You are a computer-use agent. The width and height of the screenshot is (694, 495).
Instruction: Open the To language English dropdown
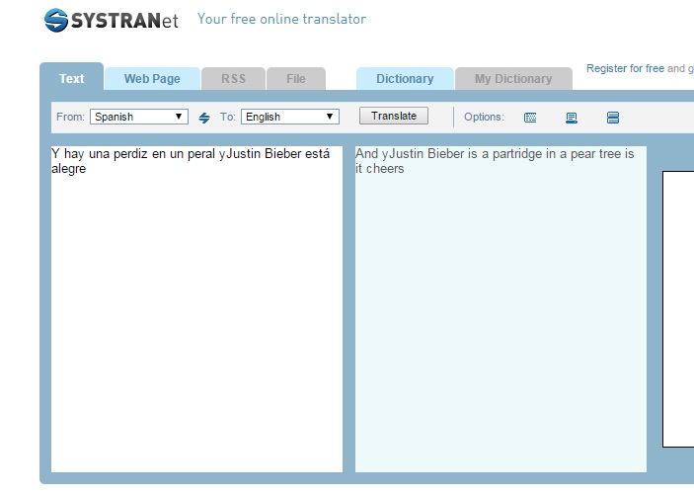click(x=290, y=117)
